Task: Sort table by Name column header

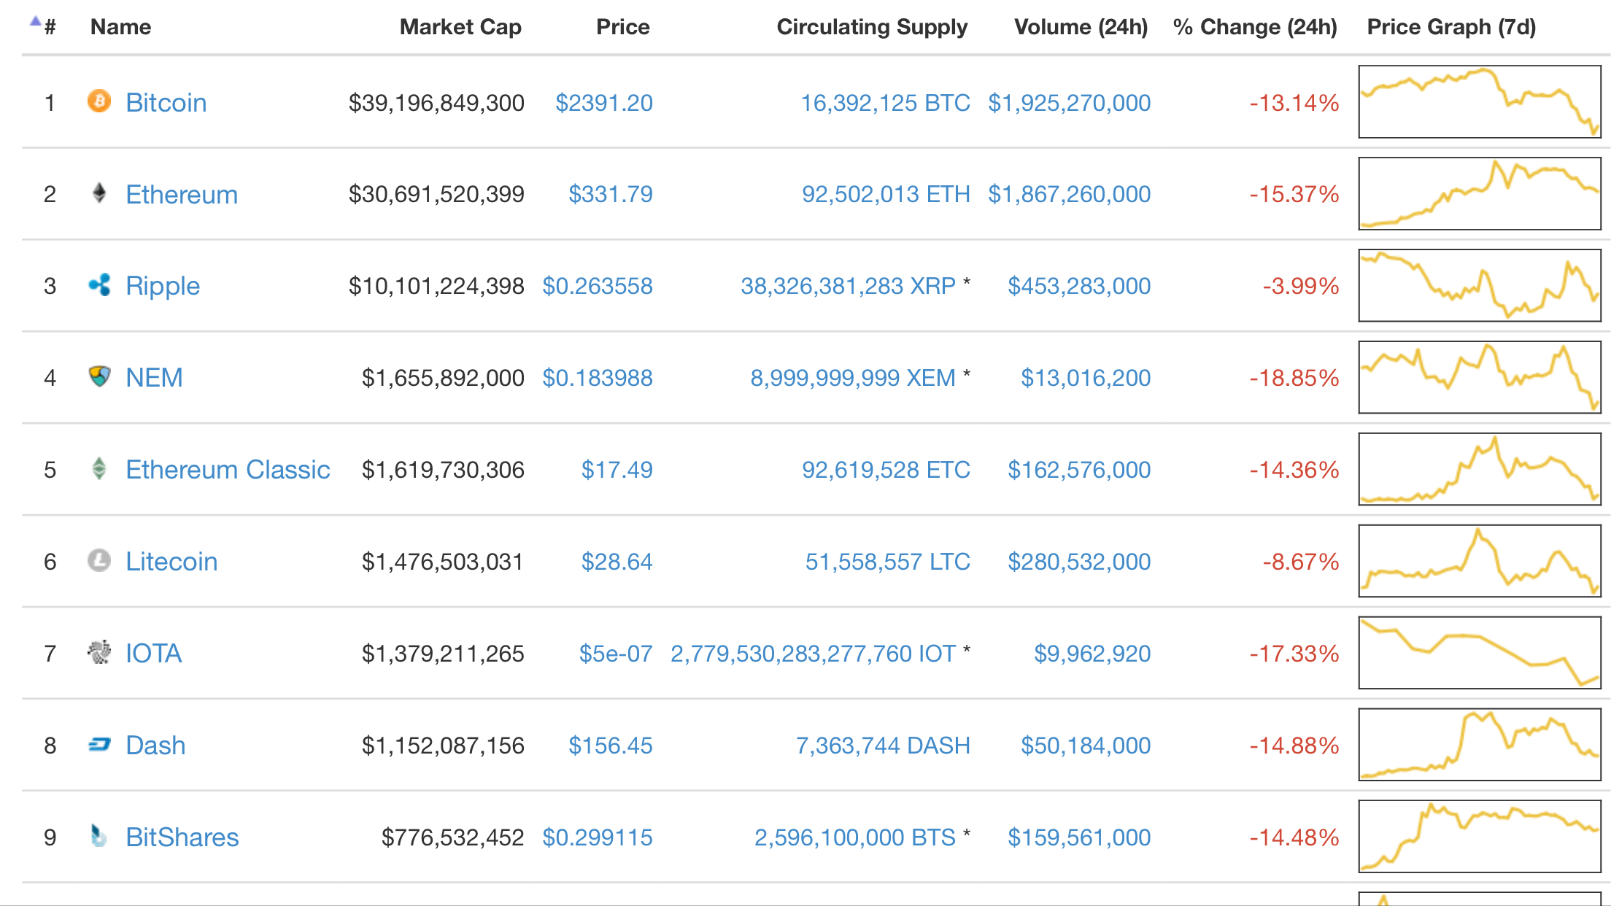Action: pyautogui.click(x=120, y=27)
